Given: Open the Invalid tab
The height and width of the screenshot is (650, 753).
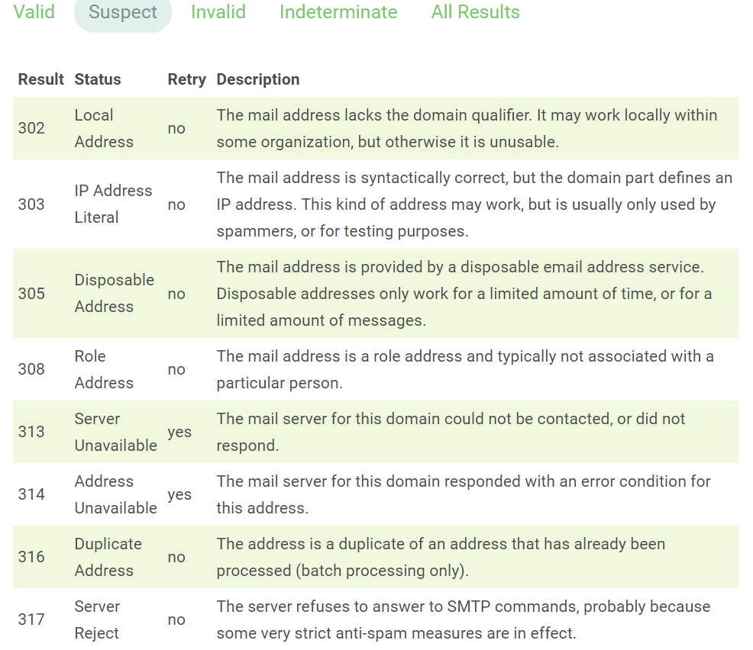Looking at the screenshot, I should click(218, 12).
